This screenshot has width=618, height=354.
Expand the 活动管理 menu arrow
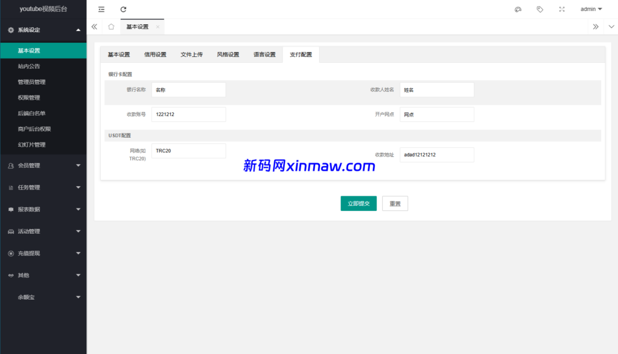point(78,231)
